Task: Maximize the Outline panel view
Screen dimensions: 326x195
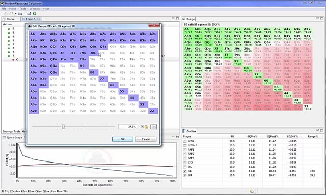Action: pos(322,130)
